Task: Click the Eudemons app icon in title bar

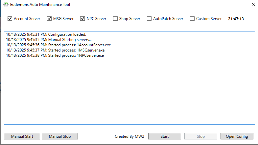Action: pos(6,5)
